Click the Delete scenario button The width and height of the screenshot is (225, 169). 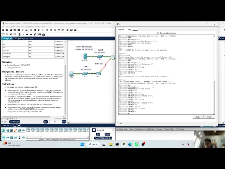click(107, 134)
